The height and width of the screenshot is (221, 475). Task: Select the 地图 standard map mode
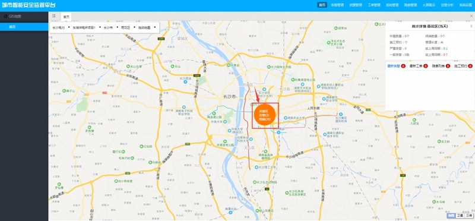point(451,215)
